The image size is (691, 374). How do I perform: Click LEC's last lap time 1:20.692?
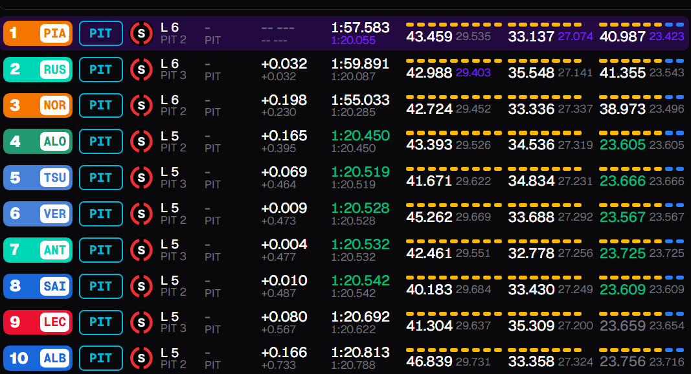(361, 316)
